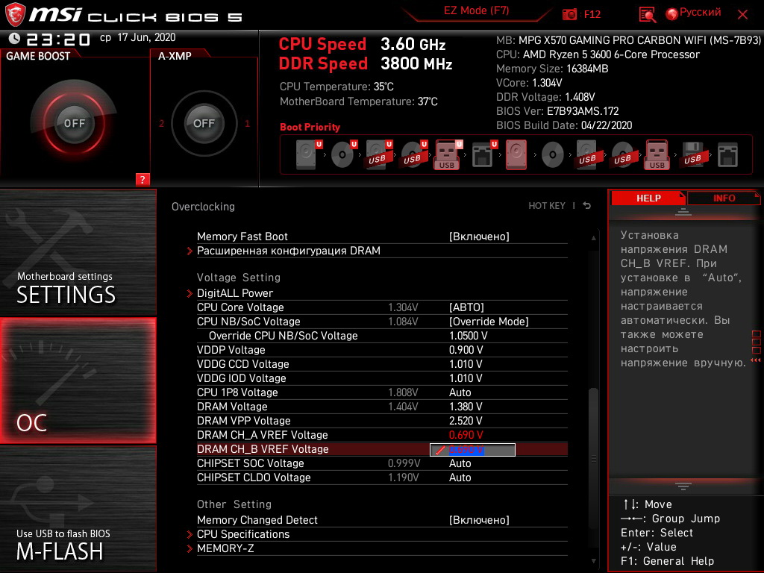Expand Расширенная конфигурация DRAM submenu
The width and height of the screenshot is (764, 573).
289,251
